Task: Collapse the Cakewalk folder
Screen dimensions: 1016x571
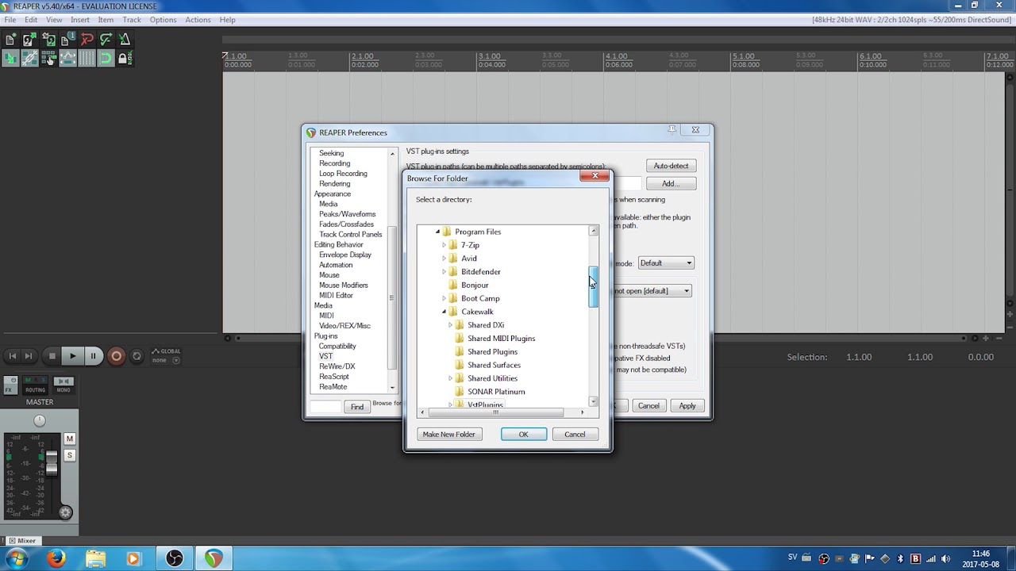Action: (x=444, y=312)
